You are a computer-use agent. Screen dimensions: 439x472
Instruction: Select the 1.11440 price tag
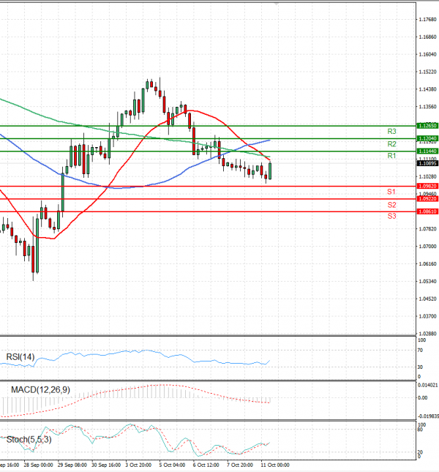tap(427, 151)
